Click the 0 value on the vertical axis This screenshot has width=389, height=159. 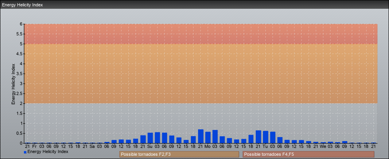tap(21, 143)
